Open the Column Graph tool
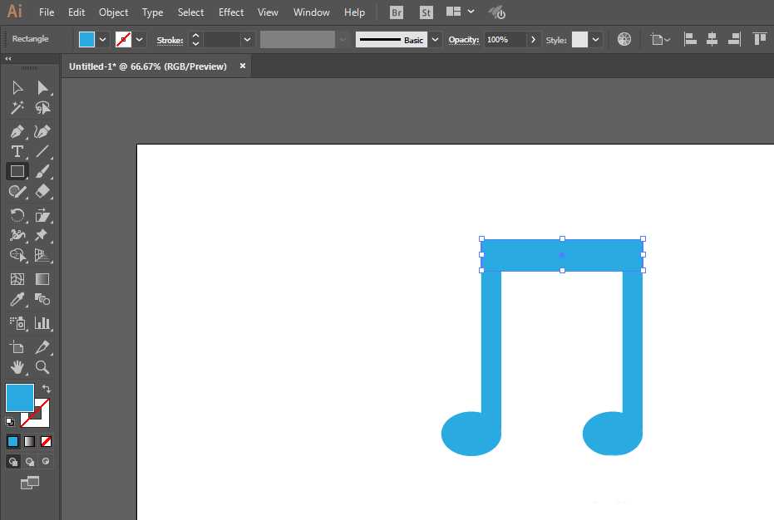Screen dimensions: 774x520 pyautogui.click(x=42, y=322)
